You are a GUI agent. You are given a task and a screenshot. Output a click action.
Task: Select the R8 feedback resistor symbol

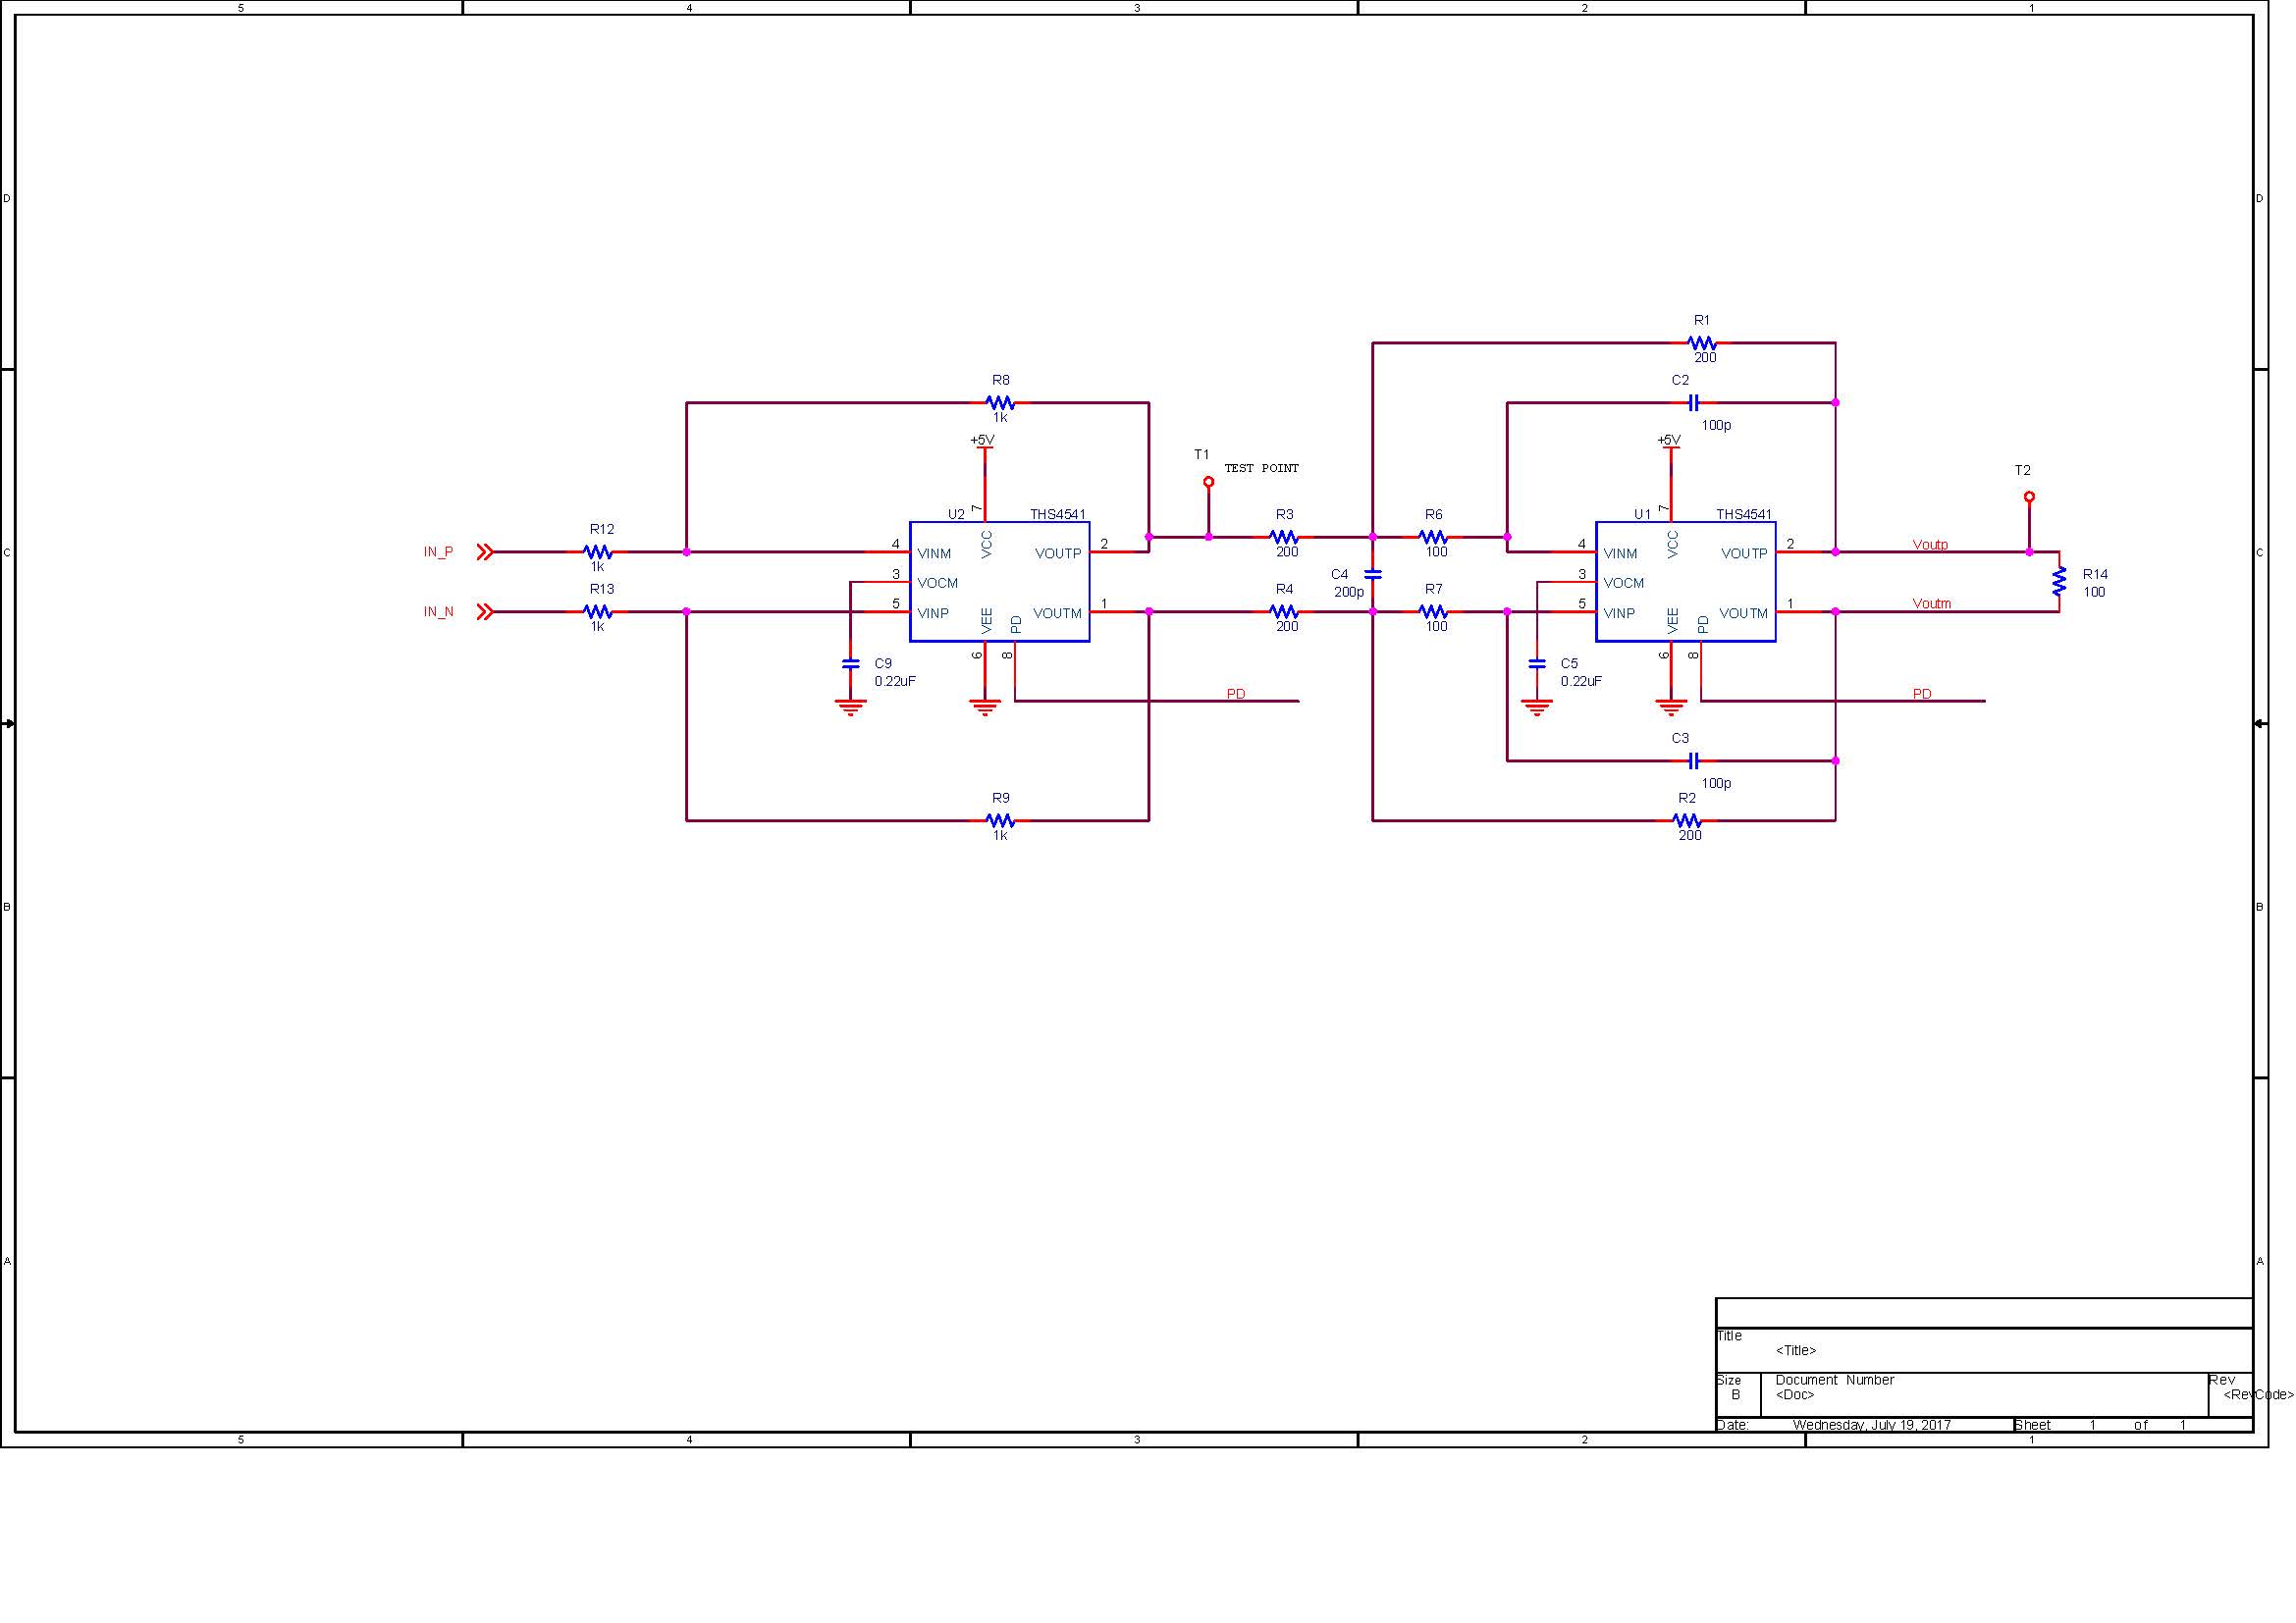point(1000,402)
